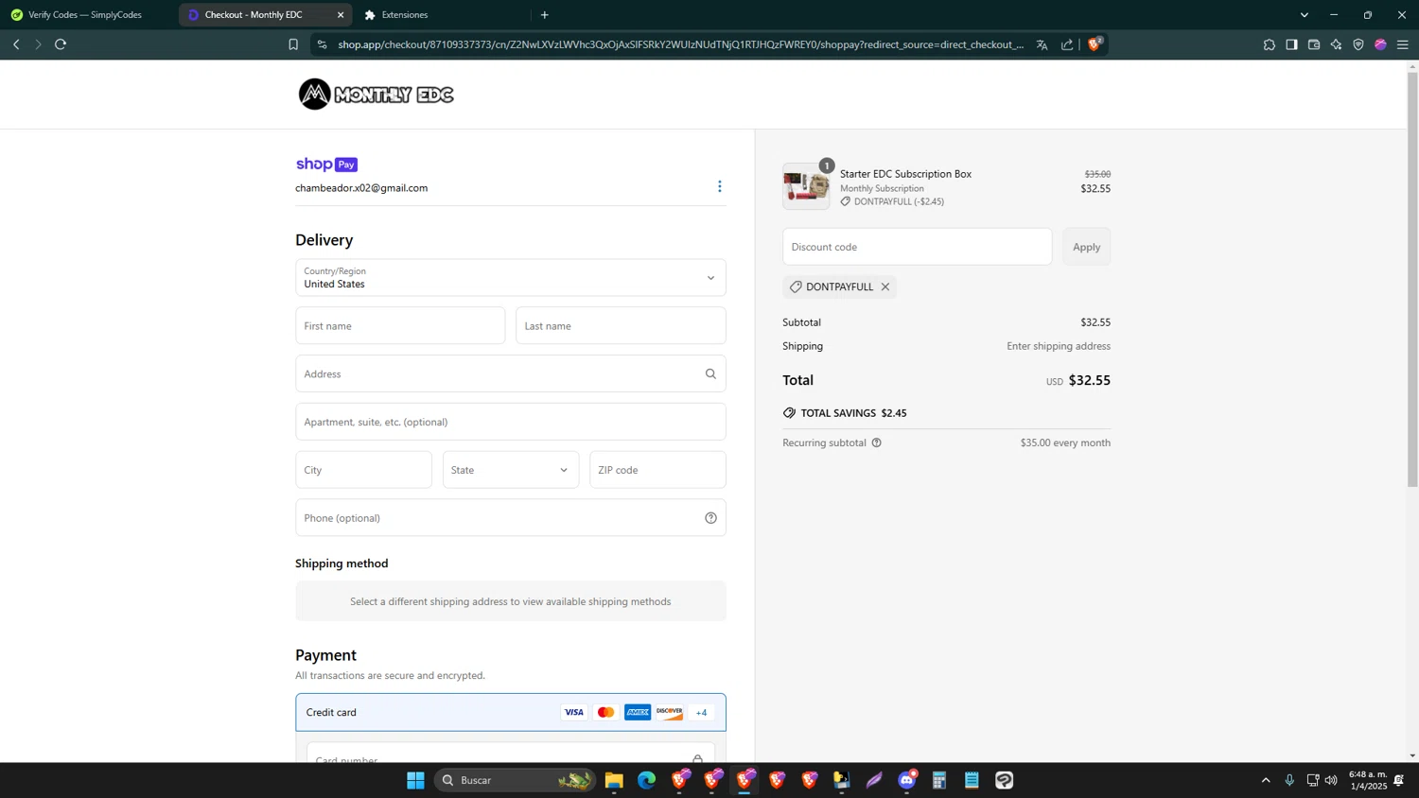Reload the checkout page
The width and height of the screenshot is (1419, 798).
[61, 44]
